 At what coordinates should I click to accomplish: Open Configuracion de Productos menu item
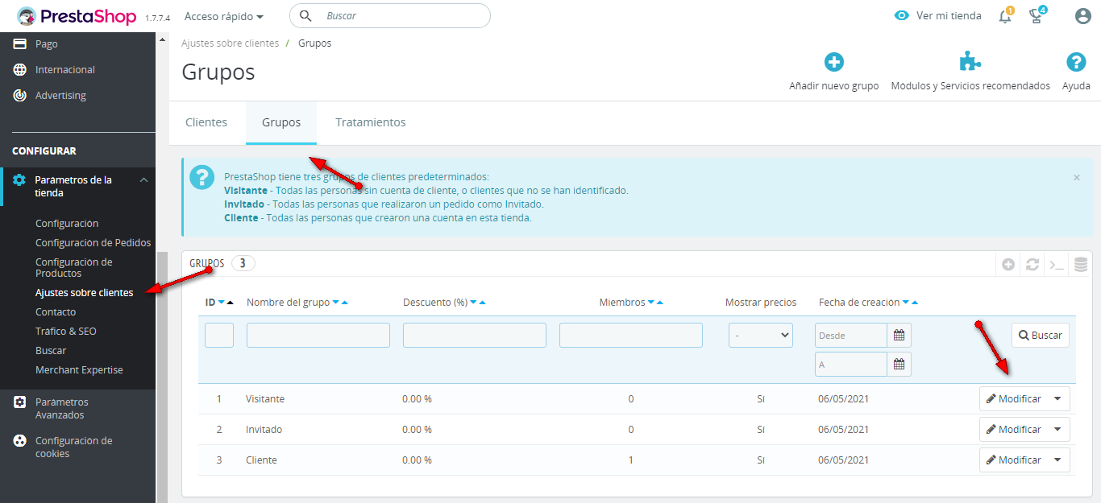(x=74, y=267)
